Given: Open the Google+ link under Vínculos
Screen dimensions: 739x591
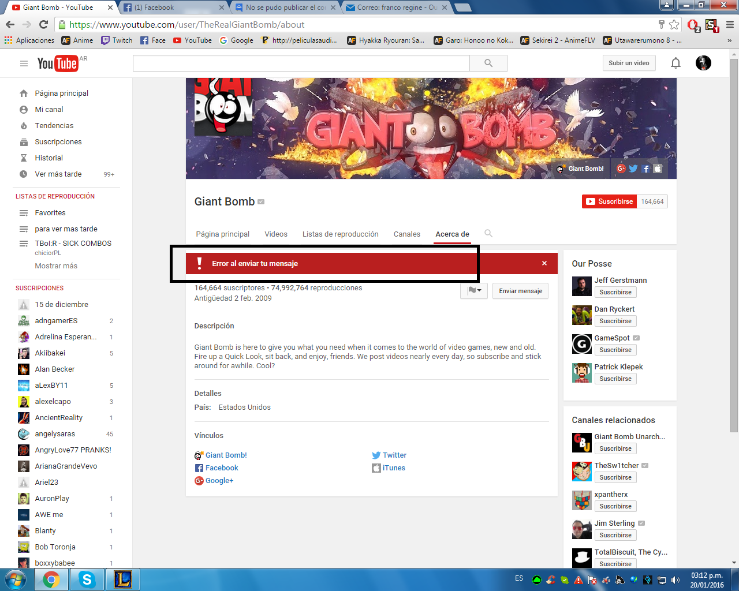Looking at the screenshot, I should pos(219,480).
